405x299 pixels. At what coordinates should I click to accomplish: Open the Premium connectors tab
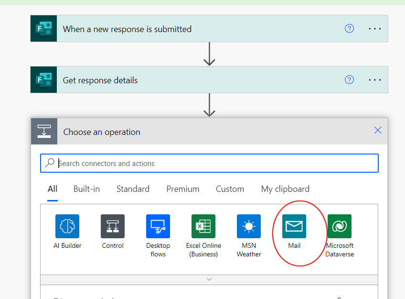[x=183, y=189]
